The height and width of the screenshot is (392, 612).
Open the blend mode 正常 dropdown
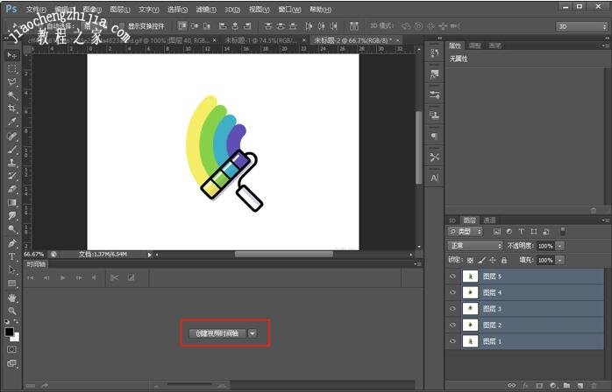pyautogui.click(x=476, y=246)
